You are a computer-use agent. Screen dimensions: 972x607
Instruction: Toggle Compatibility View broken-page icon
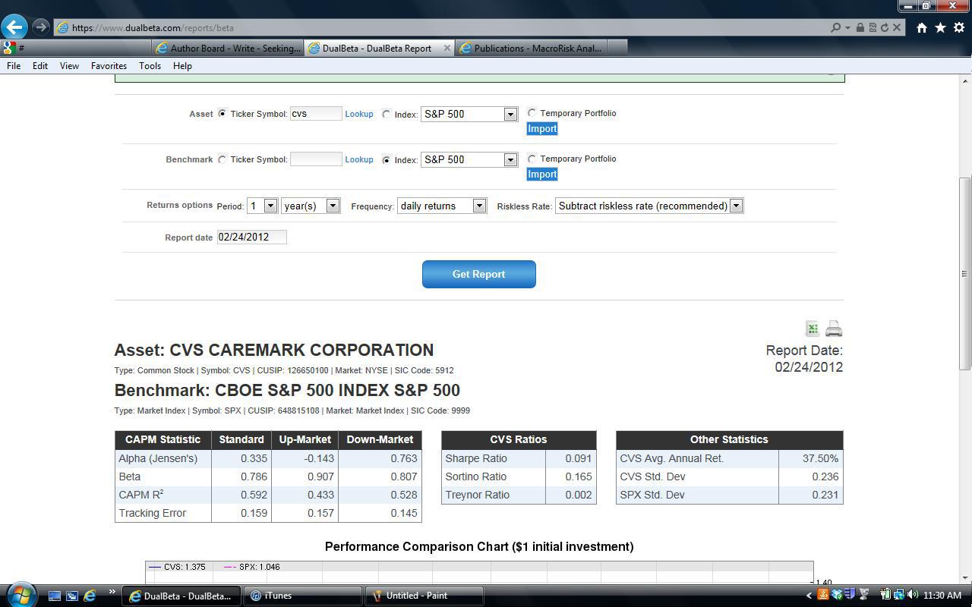873,27
